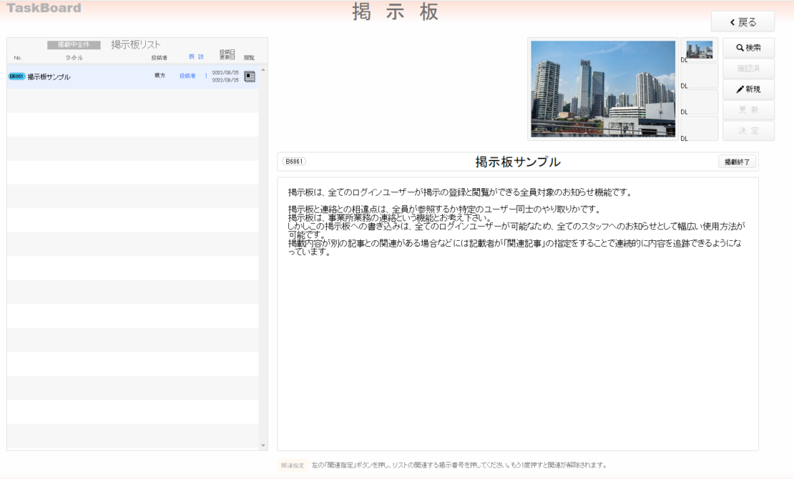Click the 投稿日 更新日 column header
Image resolution: width=794 pixels, height=479 pixels.
click(227, 54)
